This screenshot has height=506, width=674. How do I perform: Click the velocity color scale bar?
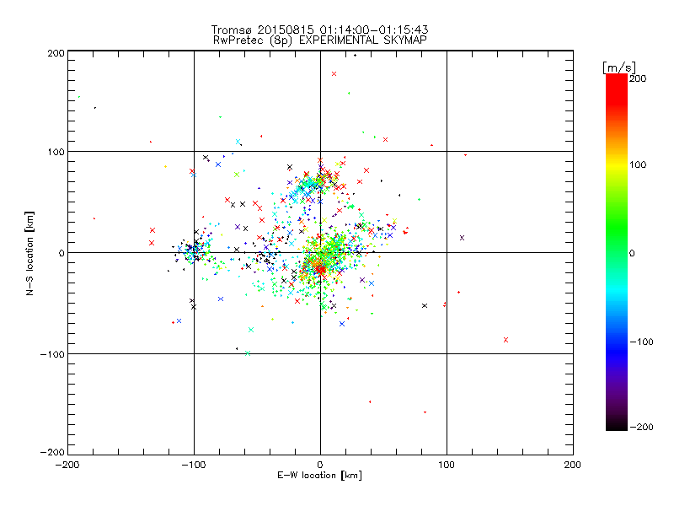[x=617, y=252]
